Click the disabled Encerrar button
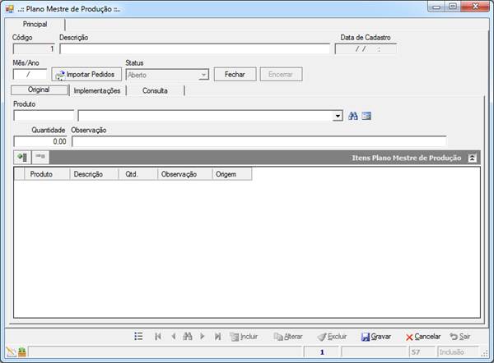 click(281, 75)
